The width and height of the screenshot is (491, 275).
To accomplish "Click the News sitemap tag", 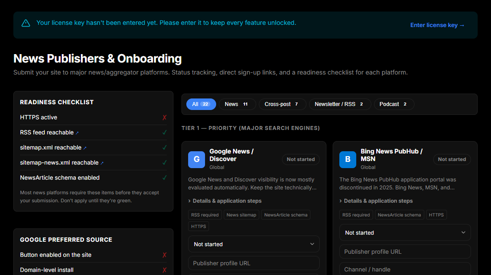I will pyautogui.click(x=241, y=215).
